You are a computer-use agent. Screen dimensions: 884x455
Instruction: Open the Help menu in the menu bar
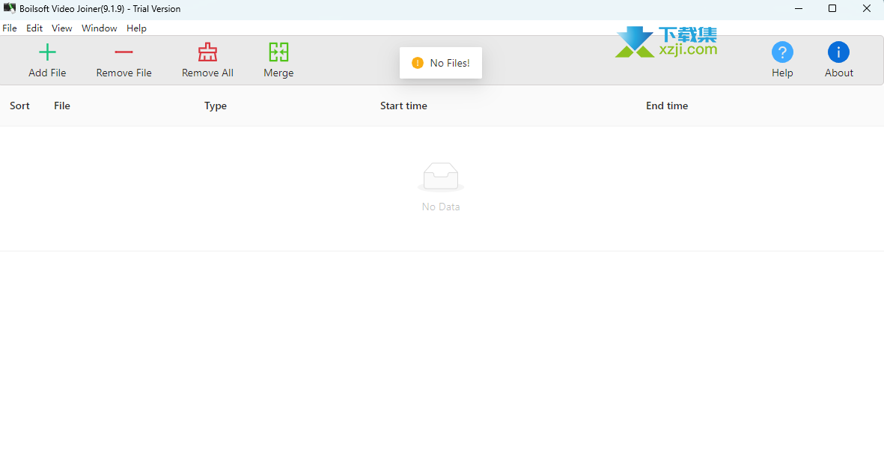coord(136,28)
